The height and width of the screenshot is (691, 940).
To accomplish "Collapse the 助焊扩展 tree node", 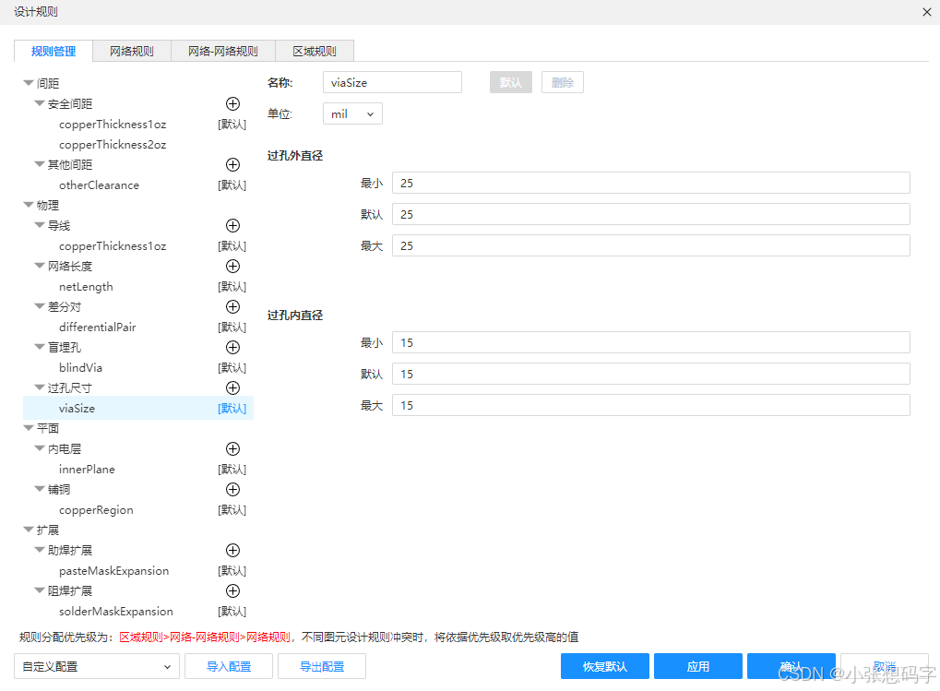I will tap(40, 550).
